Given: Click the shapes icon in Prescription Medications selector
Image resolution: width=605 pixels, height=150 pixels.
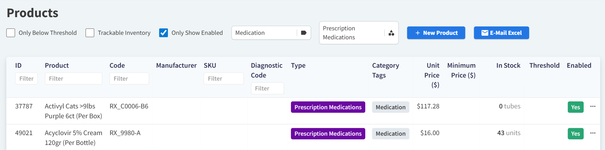Looking at the screenshot, I should point(391,33).
